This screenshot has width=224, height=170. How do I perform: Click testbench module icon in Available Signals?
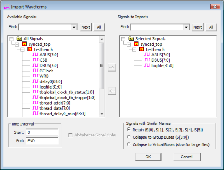[30, 49]
